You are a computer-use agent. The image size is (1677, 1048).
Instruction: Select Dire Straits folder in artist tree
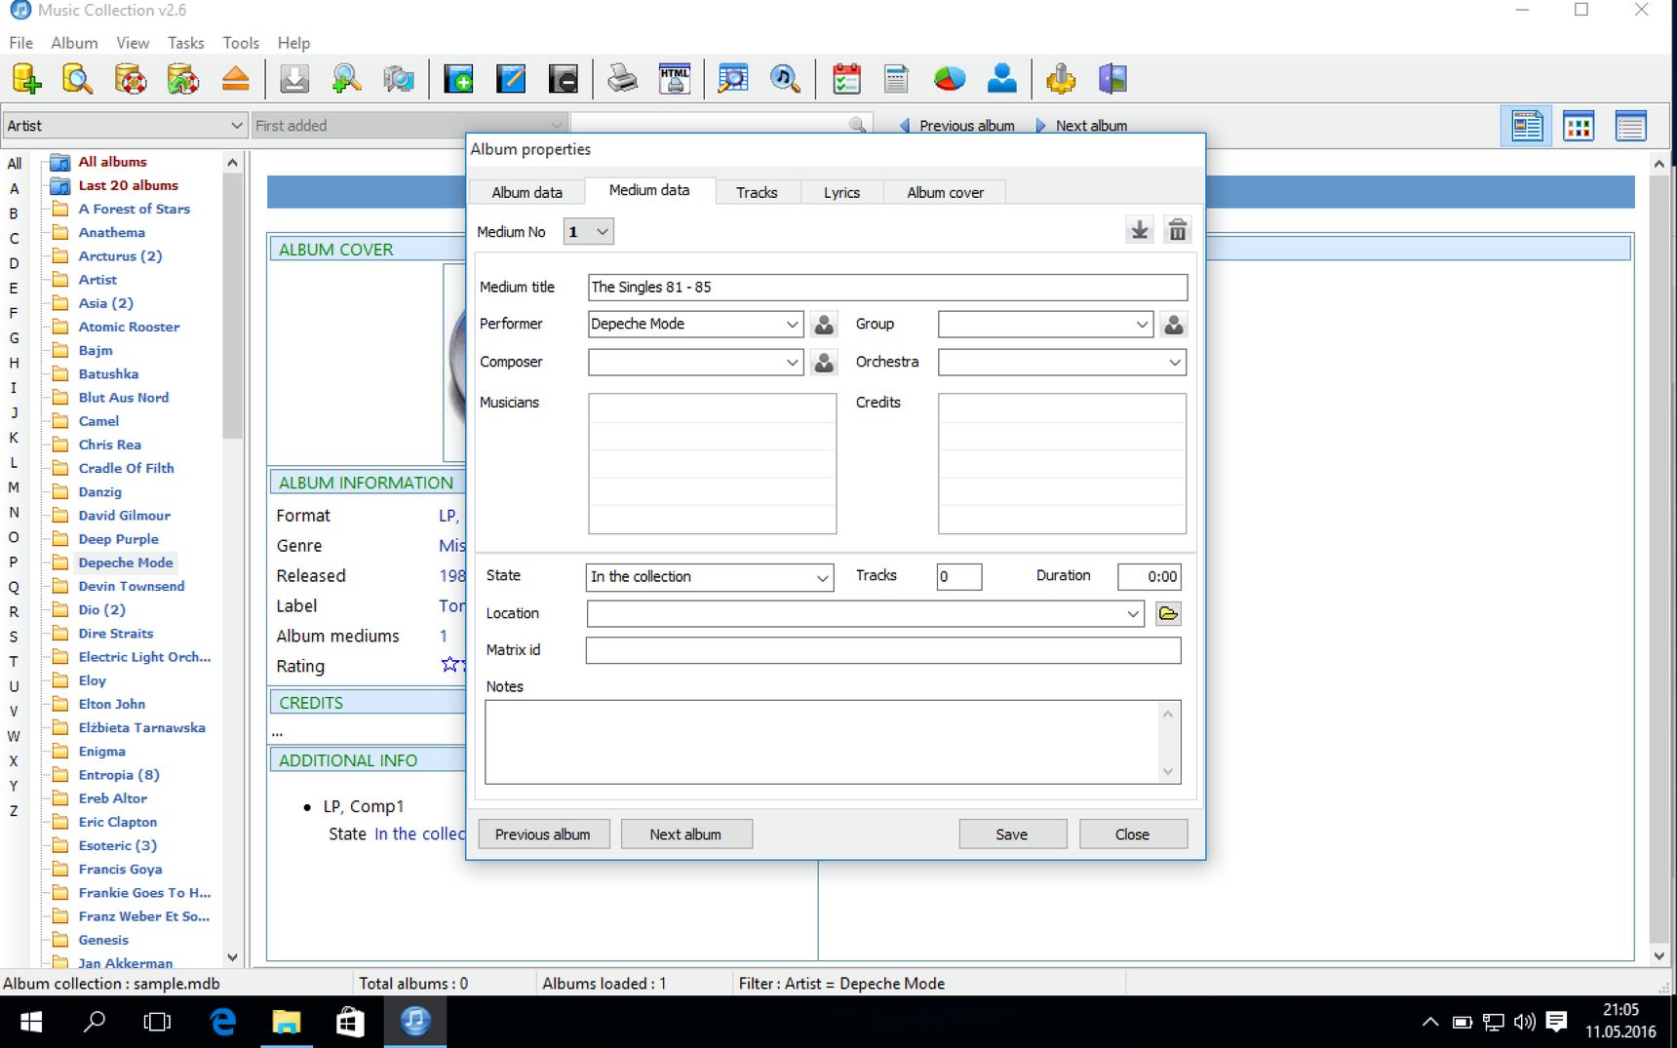(x=115, y=634)
